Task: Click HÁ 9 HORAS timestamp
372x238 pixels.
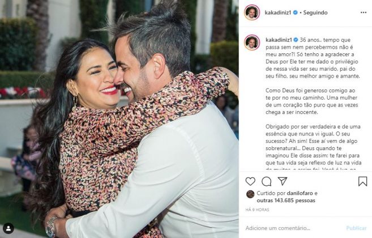Action: [x=257, y=210]
